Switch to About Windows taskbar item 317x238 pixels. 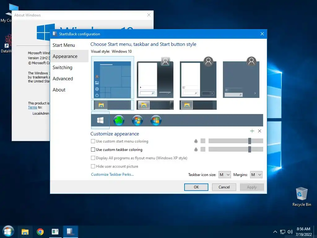coord(55,231)
